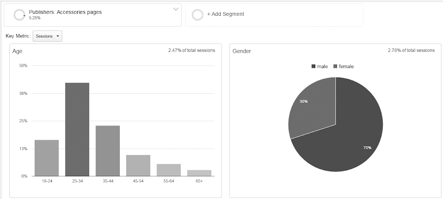443x199 pixels.
Task: Click the 45-54 age bar
Action: pos(138,165)
